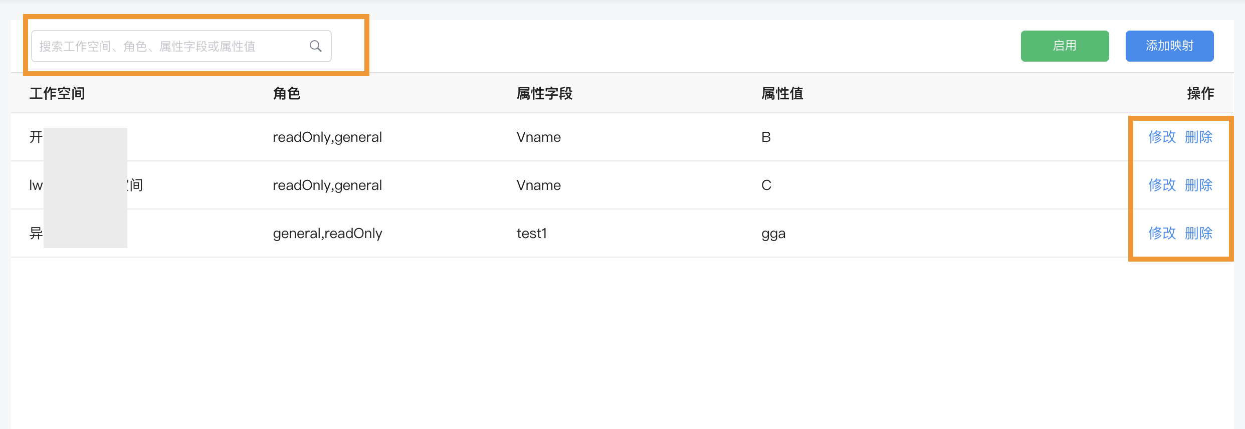Click 删除 for attribute value C

[x=1198, y=185]
